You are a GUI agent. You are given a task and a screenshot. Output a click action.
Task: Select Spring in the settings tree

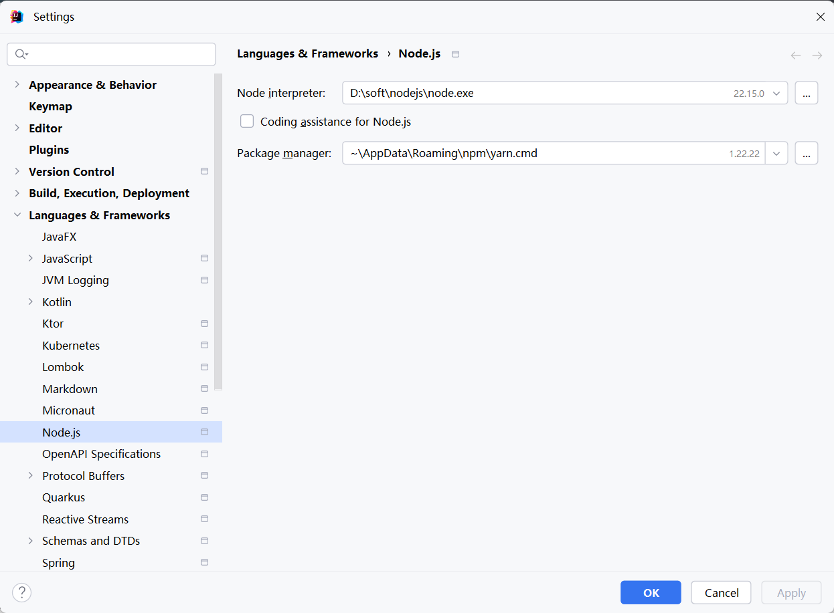coord(58,563)
